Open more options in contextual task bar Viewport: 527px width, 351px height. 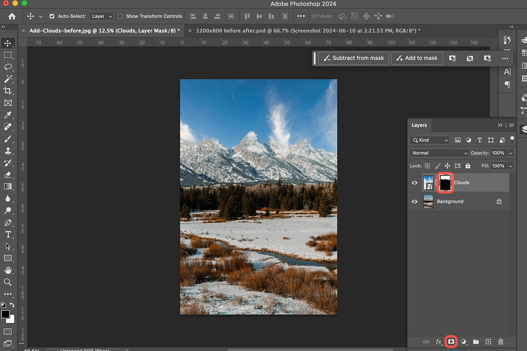505,58
